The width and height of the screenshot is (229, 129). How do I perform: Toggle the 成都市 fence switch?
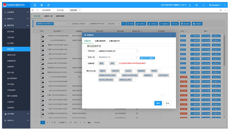click(104, 71)
